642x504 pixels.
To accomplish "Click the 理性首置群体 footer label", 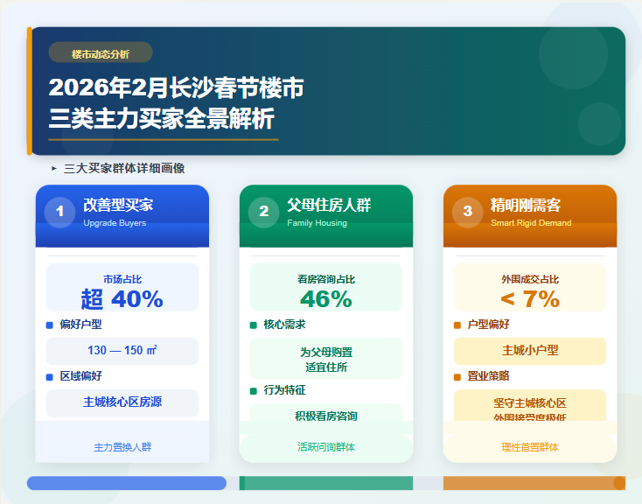I will click(530, 447).
